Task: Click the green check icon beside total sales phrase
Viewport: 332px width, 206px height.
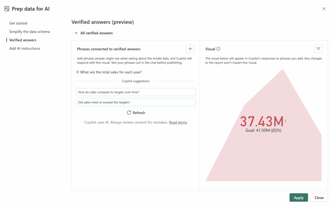Action: (77, 72)
